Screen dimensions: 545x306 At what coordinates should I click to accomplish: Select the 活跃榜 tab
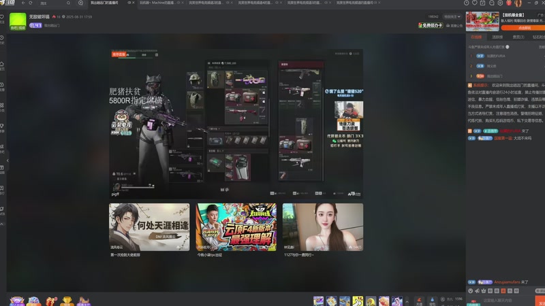click(497, 37)
